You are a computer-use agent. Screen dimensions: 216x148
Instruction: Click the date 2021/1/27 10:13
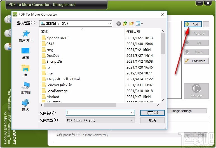coord(140,38)
